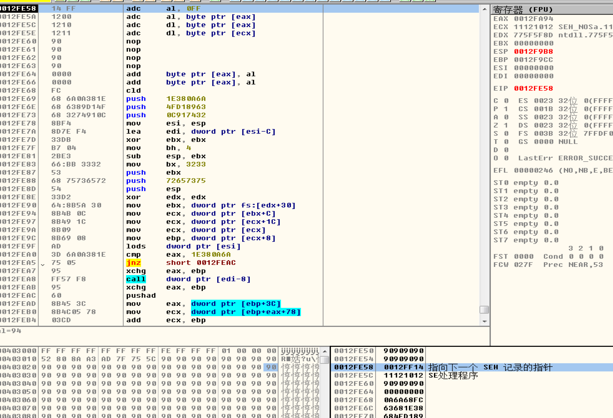Screen dimensions: 613x418
Task: Click the 寄存器 (FPU) registers header bar
Action: pyautogui.click(x=552, y=10)
